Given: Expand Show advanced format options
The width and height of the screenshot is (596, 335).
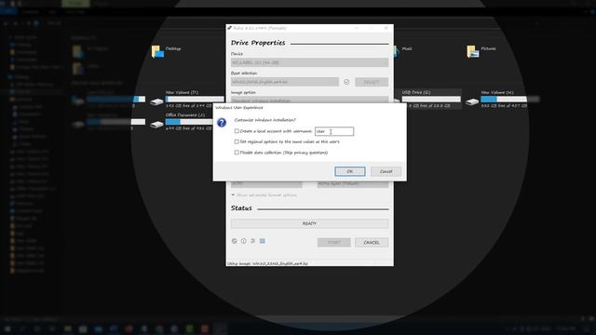Looking at the screenshot, I should click(x=264, y=195).
